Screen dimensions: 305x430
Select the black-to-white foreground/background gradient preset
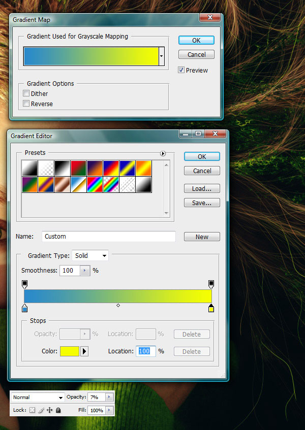(x=29, y=168)
